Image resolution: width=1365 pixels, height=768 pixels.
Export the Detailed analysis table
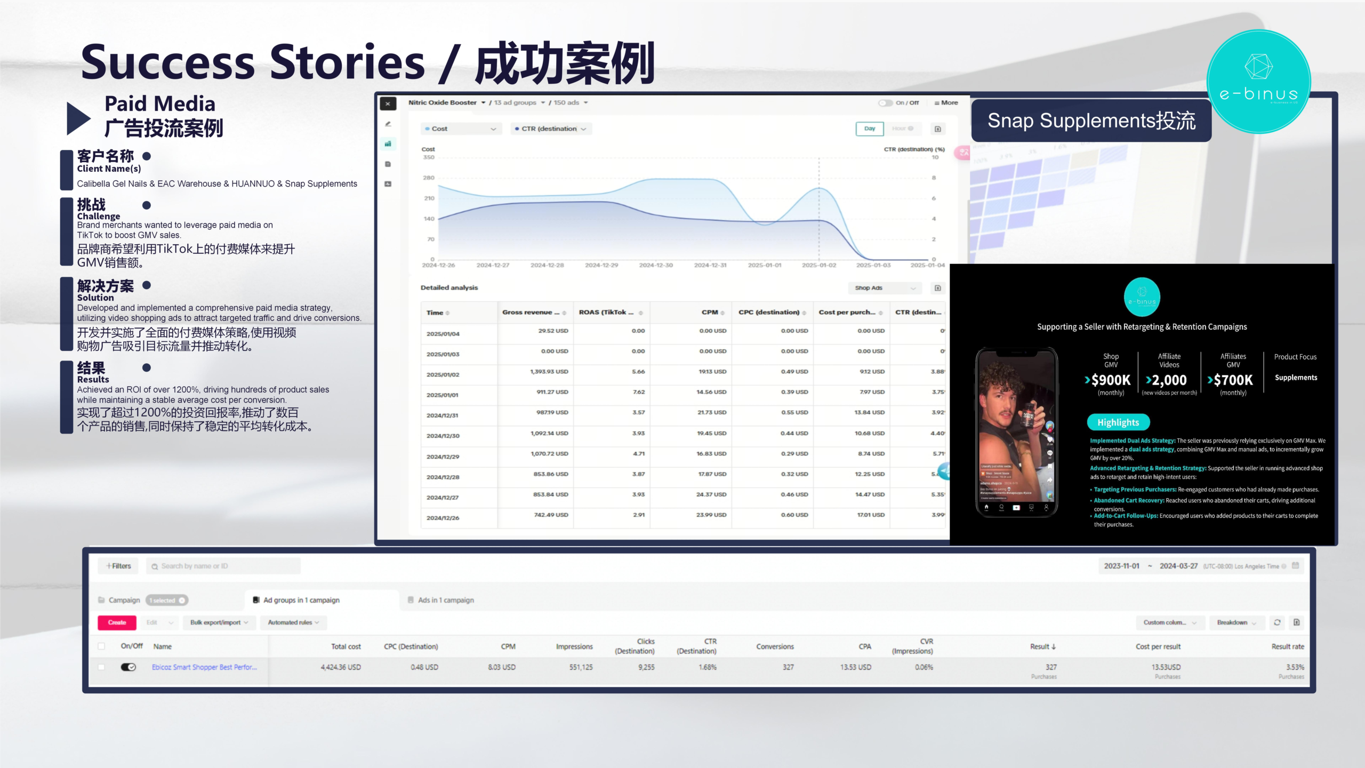point(938,288)
